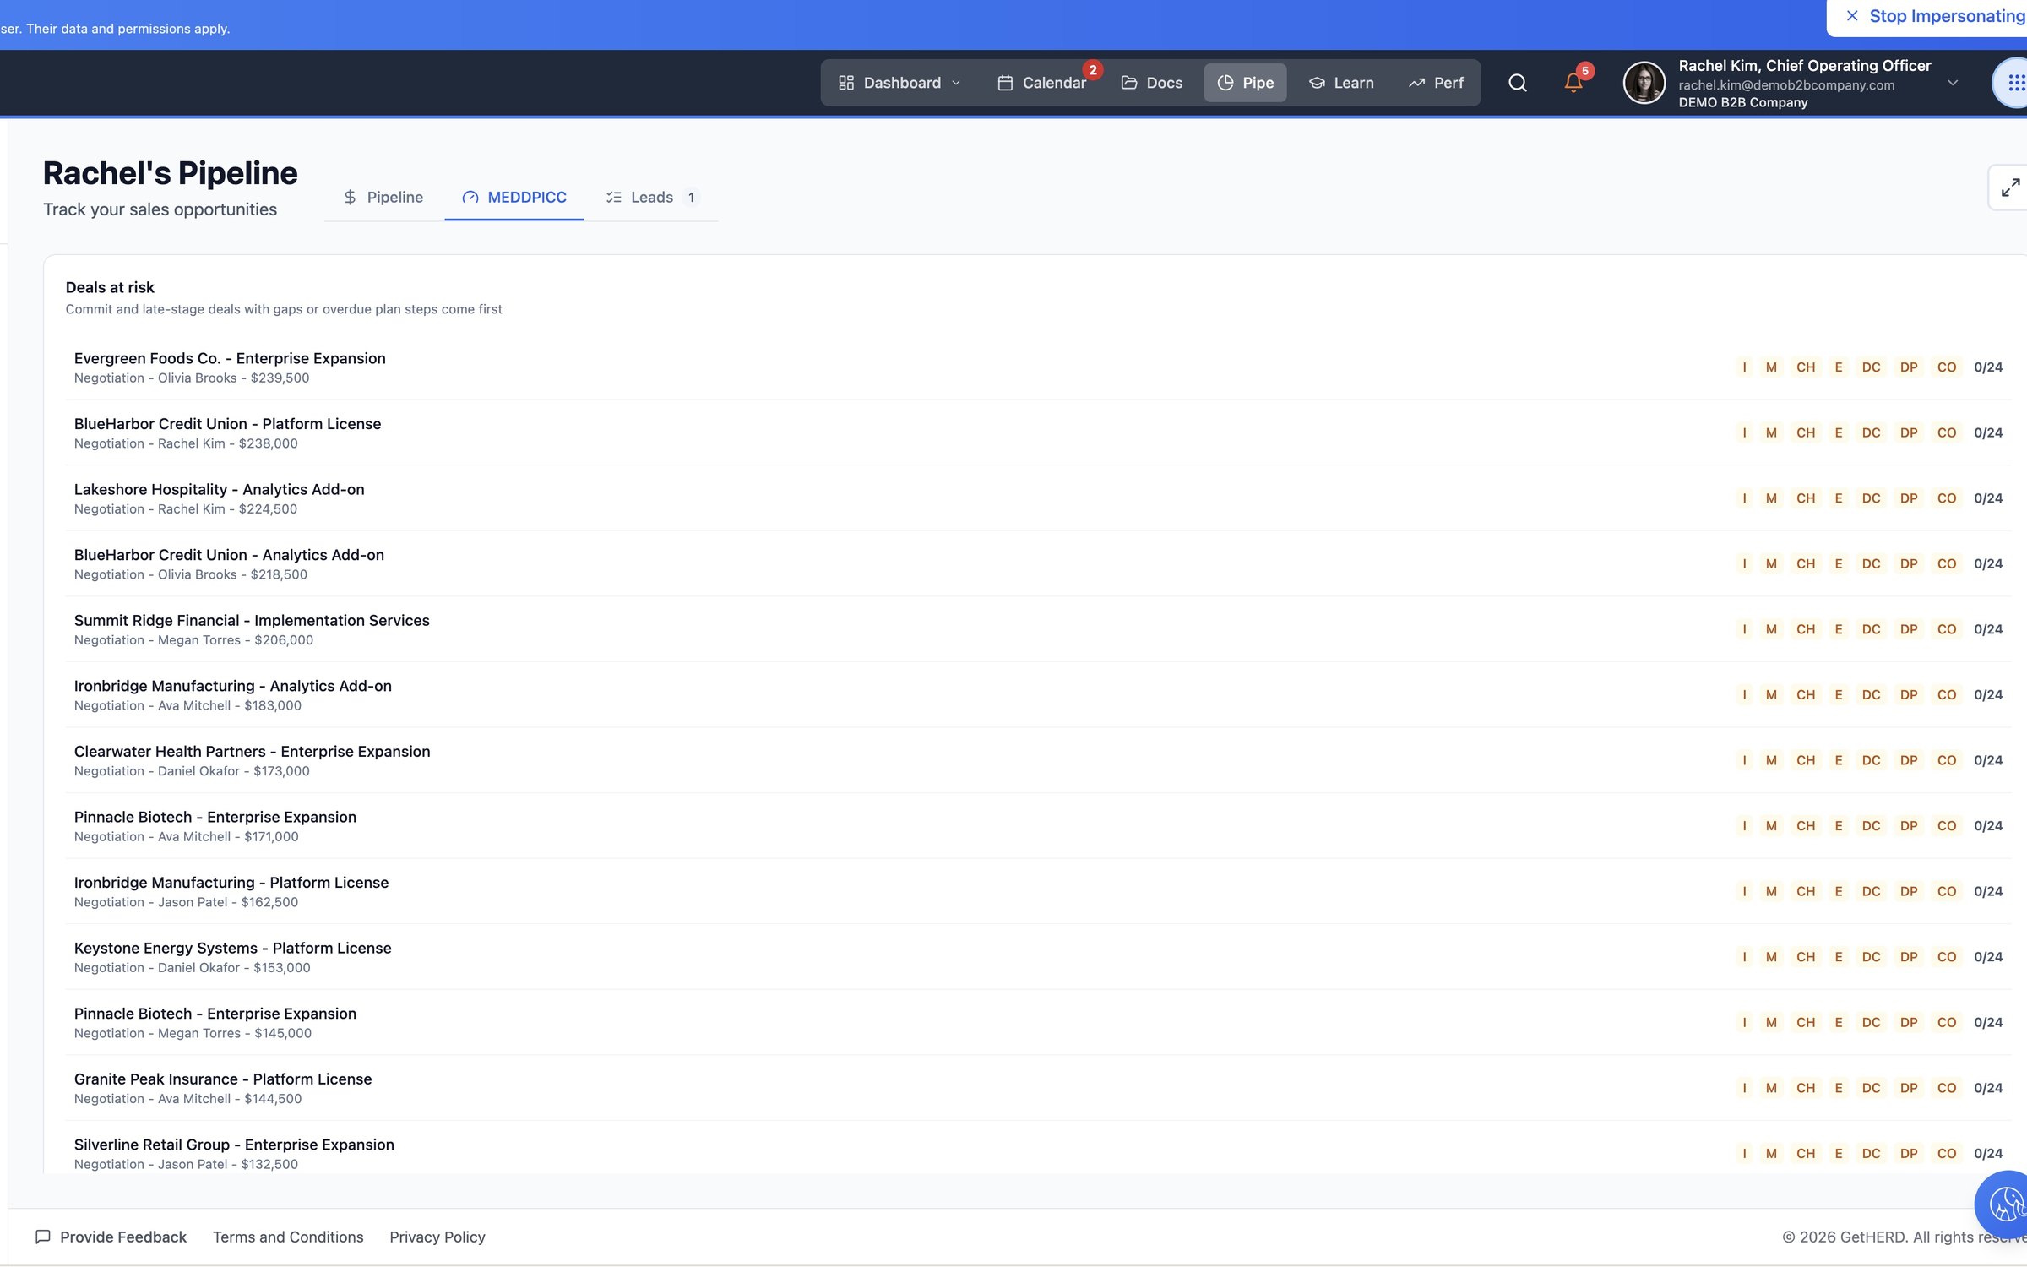
Task: Open the Dashboard dropdown menu
Action: [x=899, y=83]
